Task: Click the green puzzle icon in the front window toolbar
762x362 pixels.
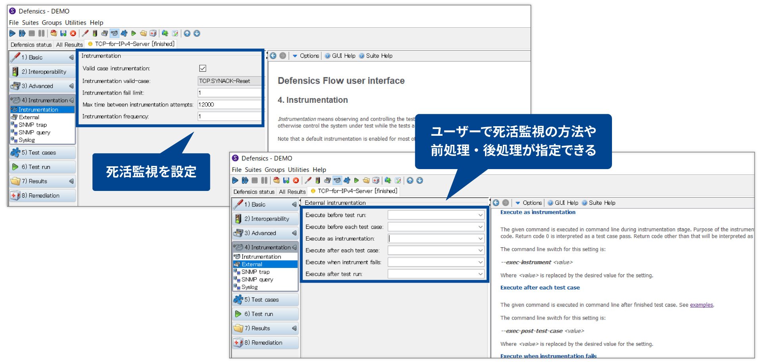Action: pyautogui.click(x=388, y=181)
